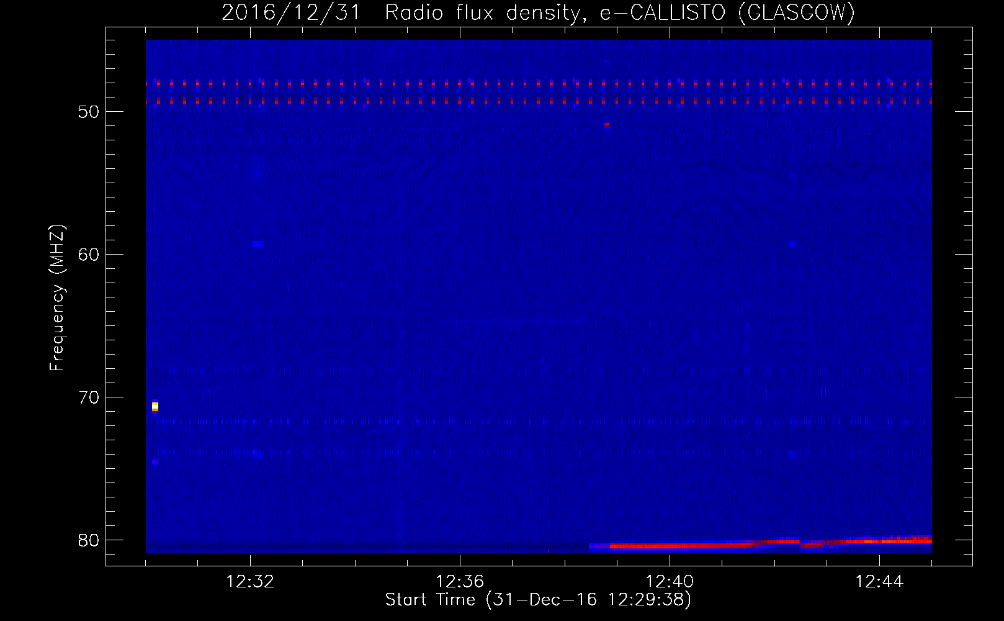Click the 12:40 time tick label
This screenshot has width=1004, height=621.
coord(670,582)
